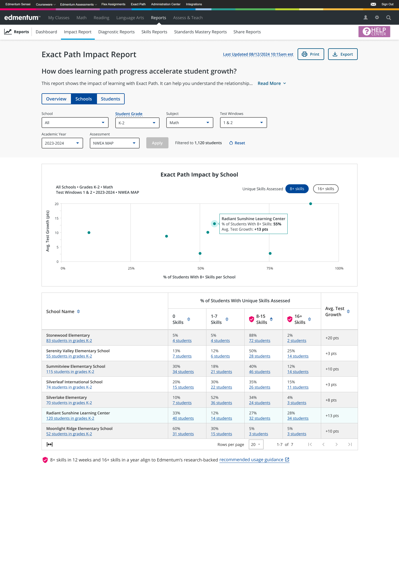Click the Export button
This screenshot has height=569, width=399.
[342, 54]
